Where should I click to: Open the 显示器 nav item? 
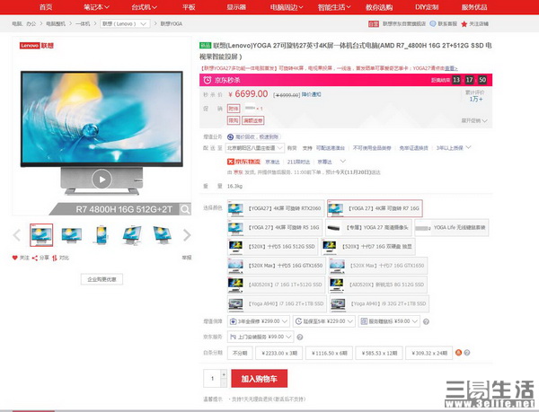(x=236, y=7)
